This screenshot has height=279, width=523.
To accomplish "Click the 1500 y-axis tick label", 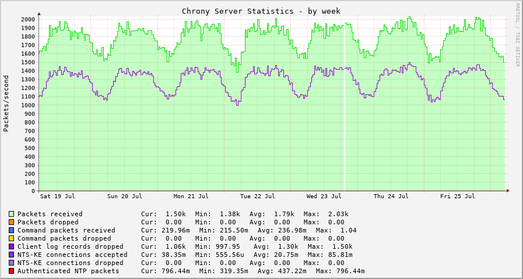I will coord(28,62).
